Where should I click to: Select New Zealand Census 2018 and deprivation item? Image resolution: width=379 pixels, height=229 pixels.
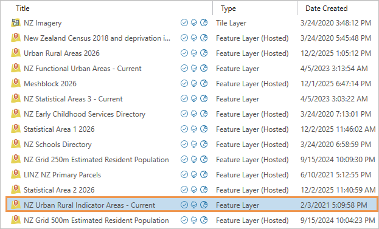click(x=97, y=38)
